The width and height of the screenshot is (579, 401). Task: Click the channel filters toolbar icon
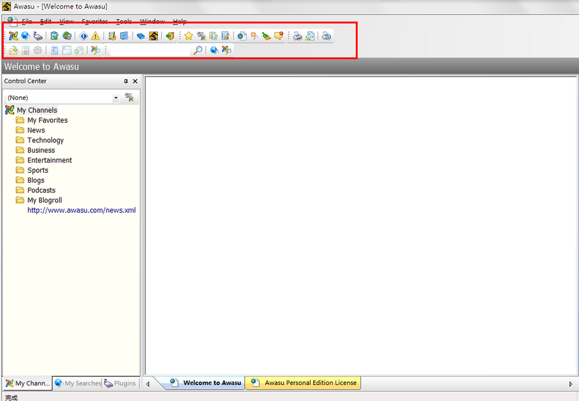coord(201,36)
